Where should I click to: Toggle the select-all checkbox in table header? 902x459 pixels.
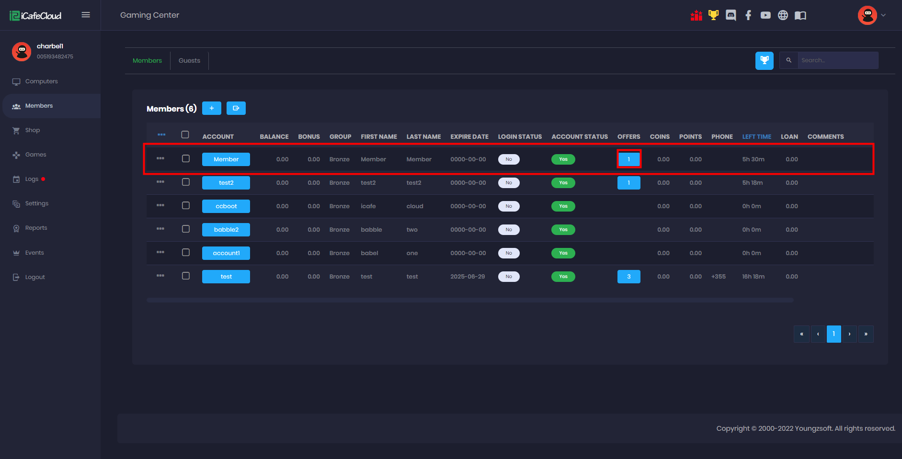click(x=185, y=135)
